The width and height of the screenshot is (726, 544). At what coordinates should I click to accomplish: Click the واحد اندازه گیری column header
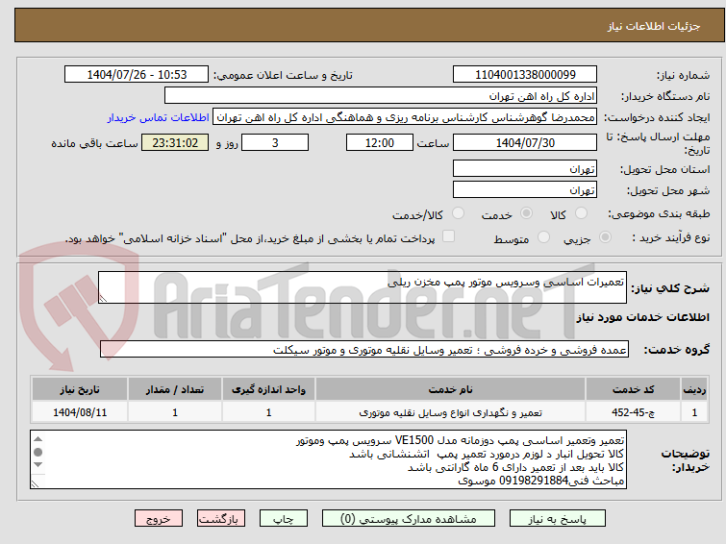point(268,389)
